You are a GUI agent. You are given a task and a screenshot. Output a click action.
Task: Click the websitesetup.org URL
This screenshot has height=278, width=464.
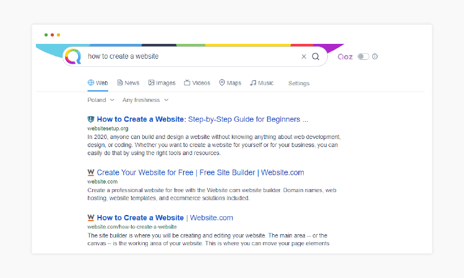(108, 128)
